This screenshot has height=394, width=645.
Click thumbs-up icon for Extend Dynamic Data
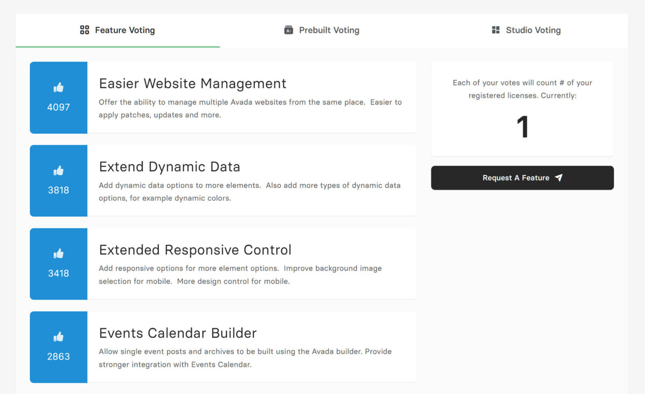[59, 171]
